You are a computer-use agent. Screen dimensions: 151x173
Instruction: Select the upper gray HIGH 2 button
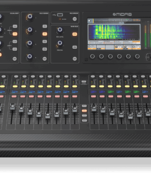[x=15, y=26]
